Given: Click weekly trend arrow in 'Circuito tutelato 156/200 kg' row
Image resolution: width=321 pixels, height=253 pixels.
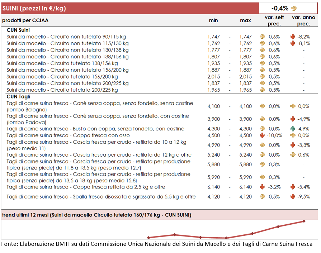Looking at the screenshot, I should (262, 77).
